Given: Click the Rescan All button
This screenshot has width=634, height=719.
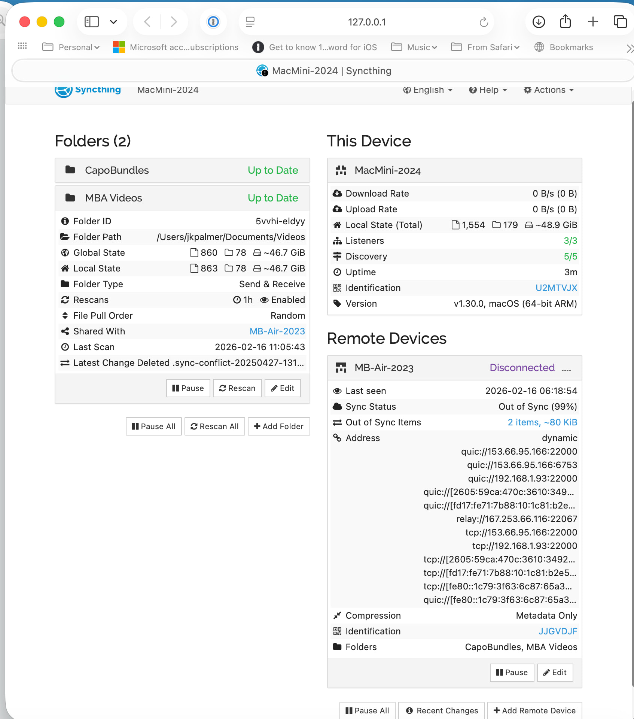Looking at the screenshot, I should point(214,426).
